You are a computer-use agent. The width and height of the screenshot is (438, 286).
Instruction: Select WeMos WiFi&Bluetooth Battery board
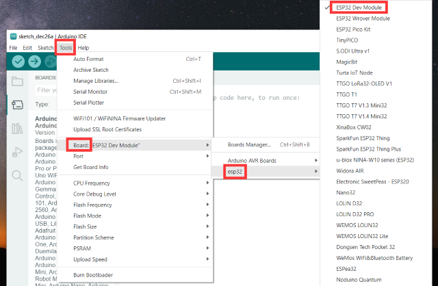[x=376, y=258]
